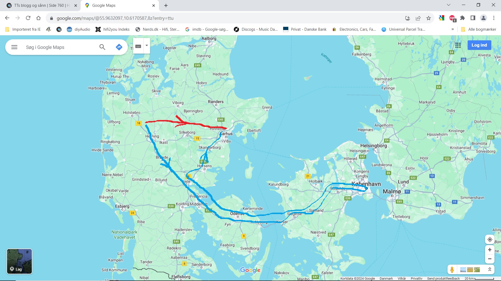Click the Log ind button
This screenshot has width=501, height=281.
[479, 45]
